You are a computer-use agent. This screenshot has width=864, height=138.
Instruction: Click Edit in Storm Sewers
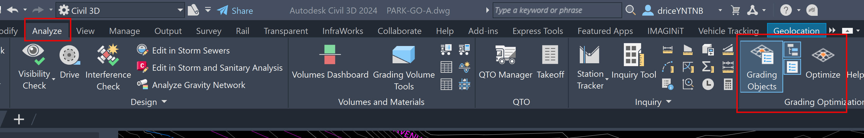click(x=183, y=50)
